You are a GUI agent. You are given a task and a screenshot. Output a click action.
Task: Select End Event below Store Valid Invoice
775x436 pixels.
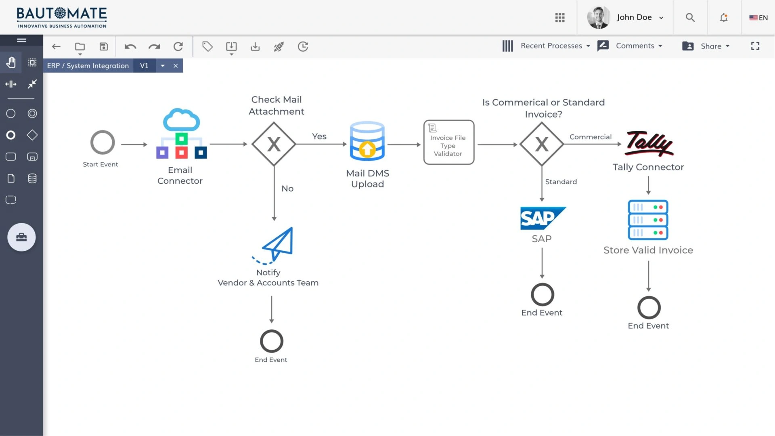click(x=649, y=308)
